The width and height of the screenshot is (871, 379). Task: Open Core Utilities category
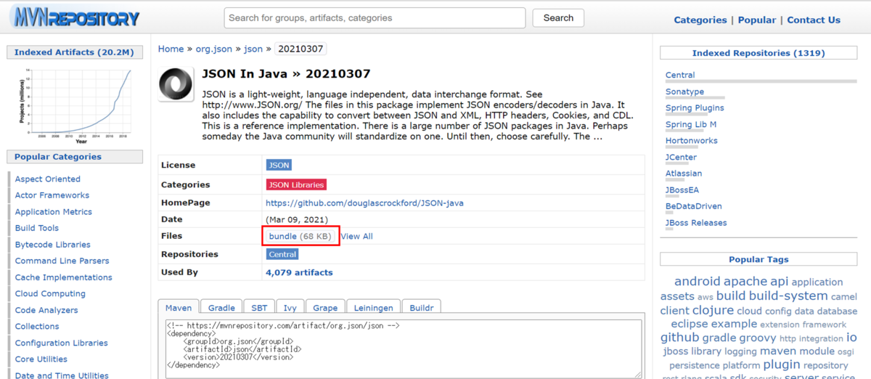pos(41,359)
